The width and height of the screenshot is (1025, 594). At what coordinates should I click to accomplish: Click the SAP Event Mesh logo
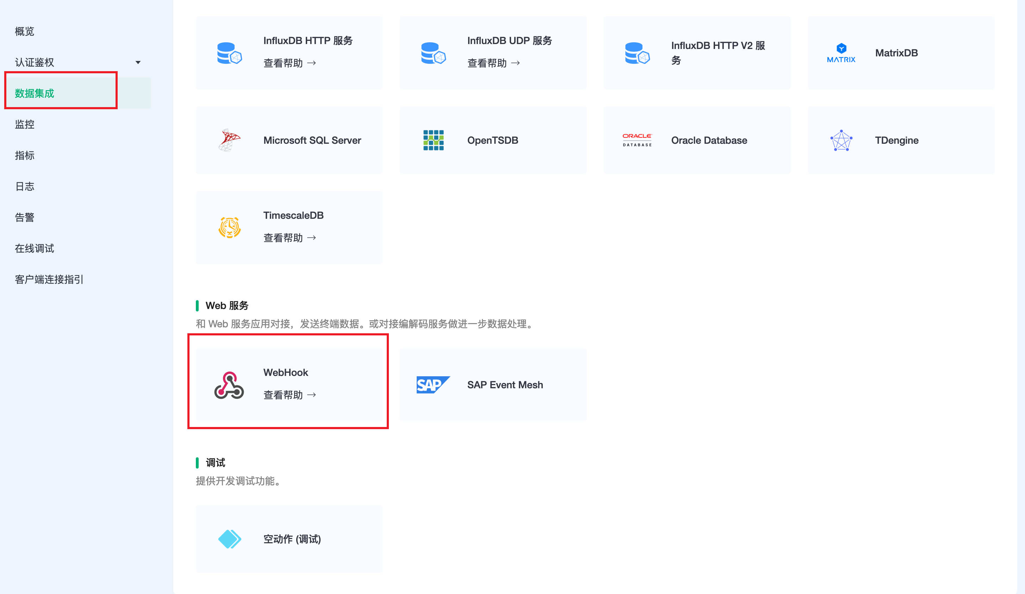point(433,385)
